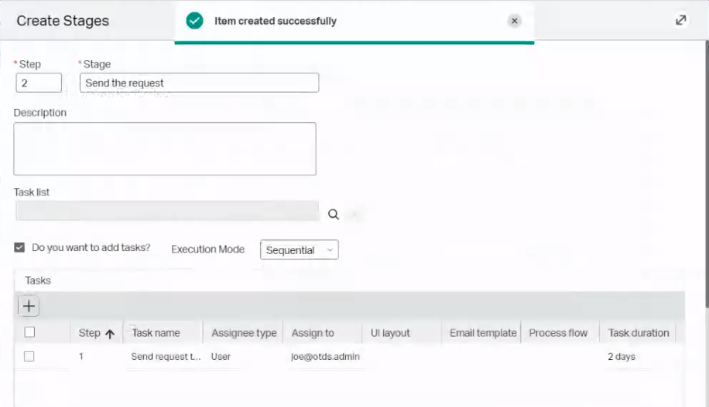Uncheck Do you want to add tasks
This screenshot has width=709, height=407.
[20, 248]
